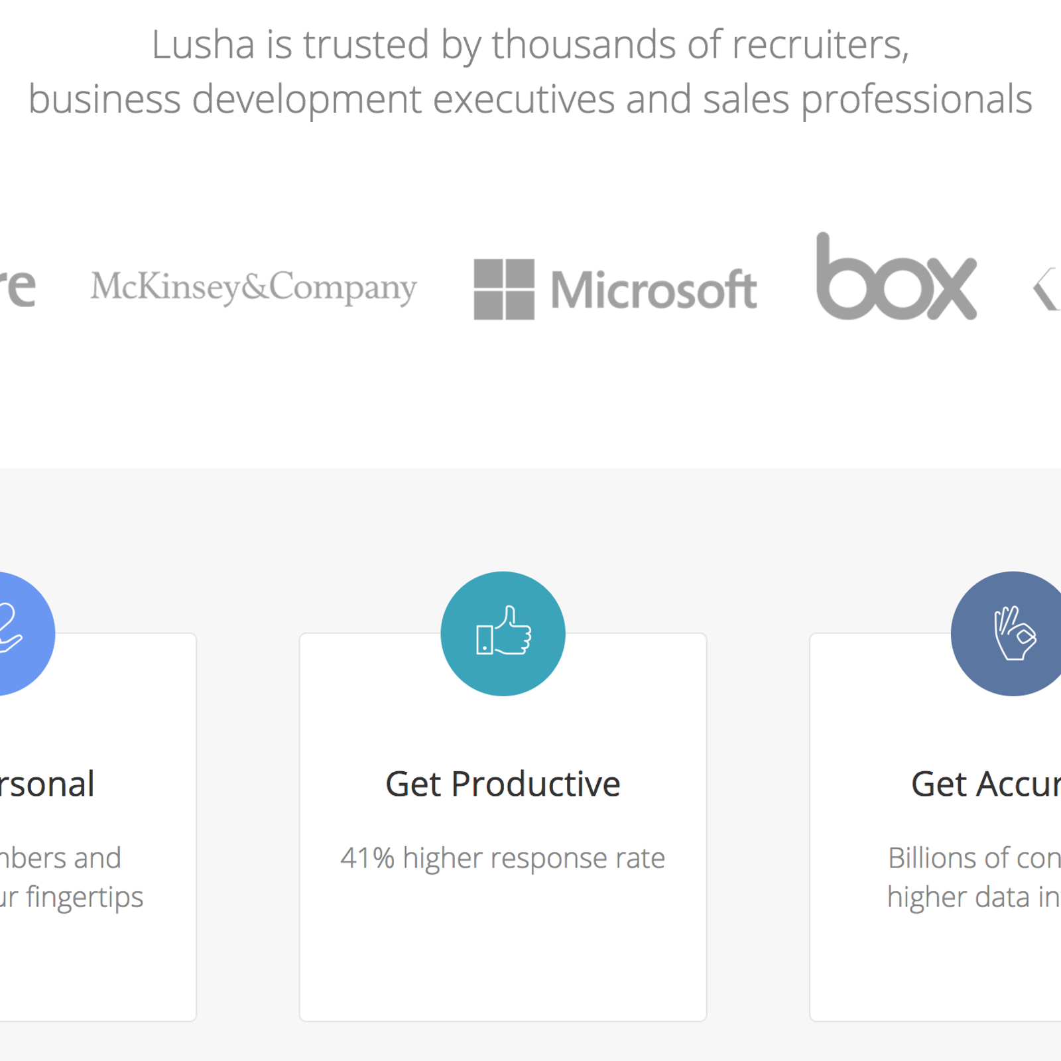This screenshot has width=1061, height=1061.
Task: Click the cut-off logo ending in "re"
Action: (x=18, y=286)
